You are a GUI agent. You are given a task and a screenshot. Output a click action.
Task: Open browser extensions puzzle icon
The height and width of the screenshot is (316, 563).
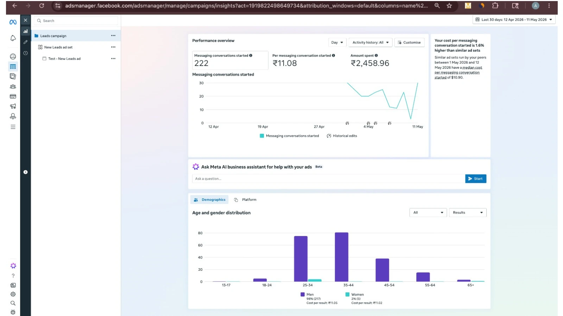click(495, 6)
